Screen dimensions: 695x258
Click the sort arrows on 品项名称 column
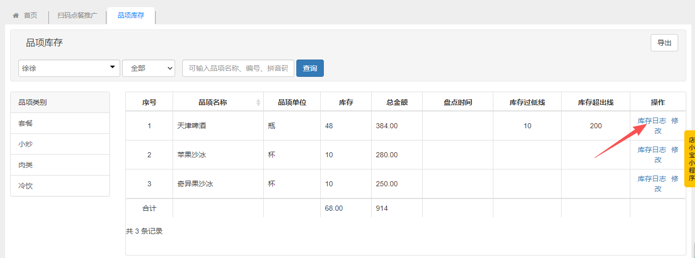click(x=258, y=102)
